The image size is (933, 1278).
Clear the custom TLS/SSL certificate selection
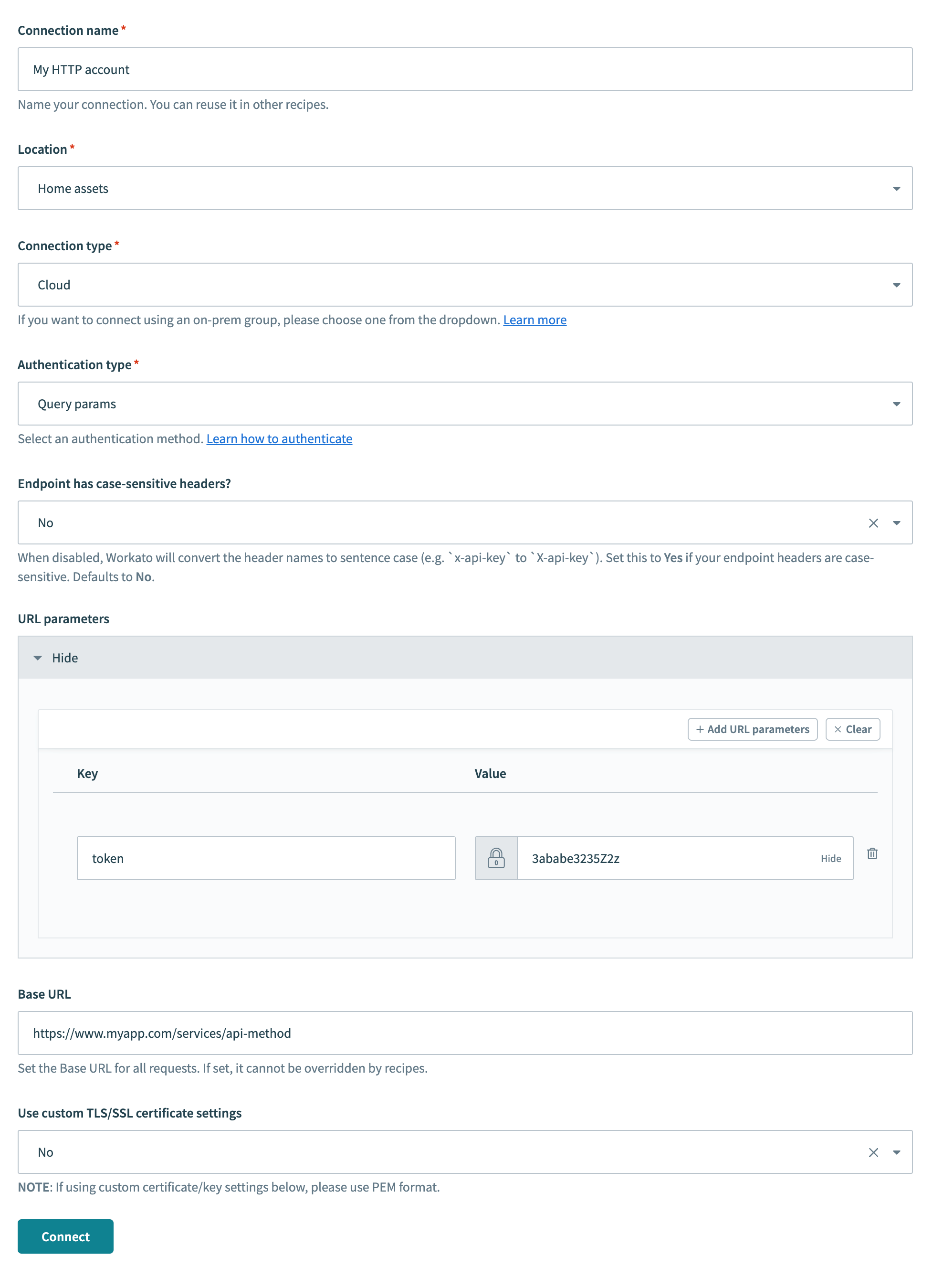(x=873, y=1152)
